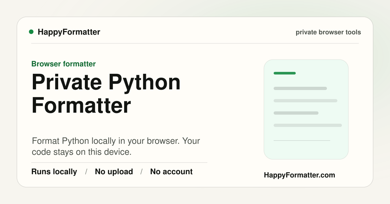Click the 'No upload' label
This screenshot has height=204, width=390.
click(114, 172)
